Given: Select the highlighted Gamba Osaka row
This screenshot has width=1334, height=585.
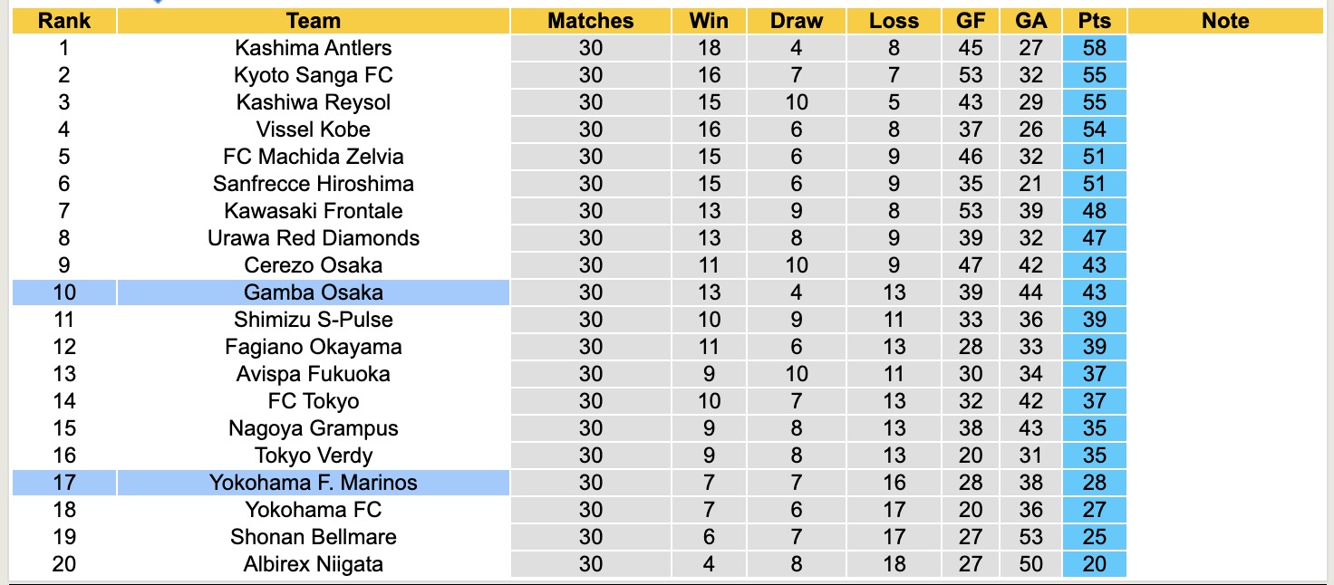Looking at the screenshot, I should pos(313,292).
